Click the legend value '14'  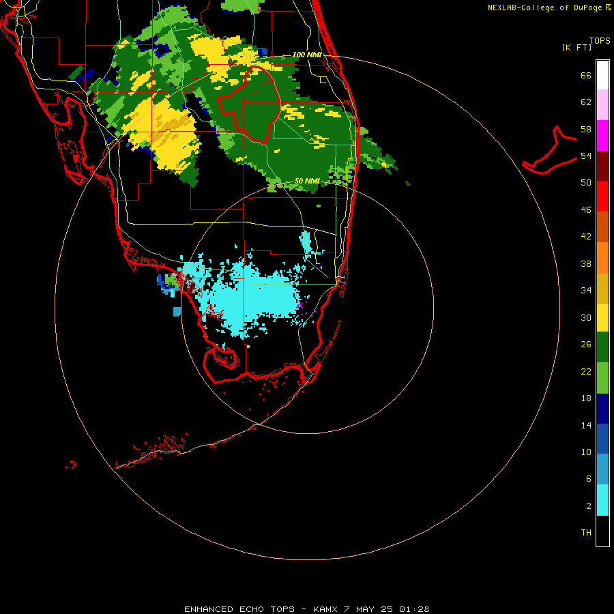tap(586, 425)
